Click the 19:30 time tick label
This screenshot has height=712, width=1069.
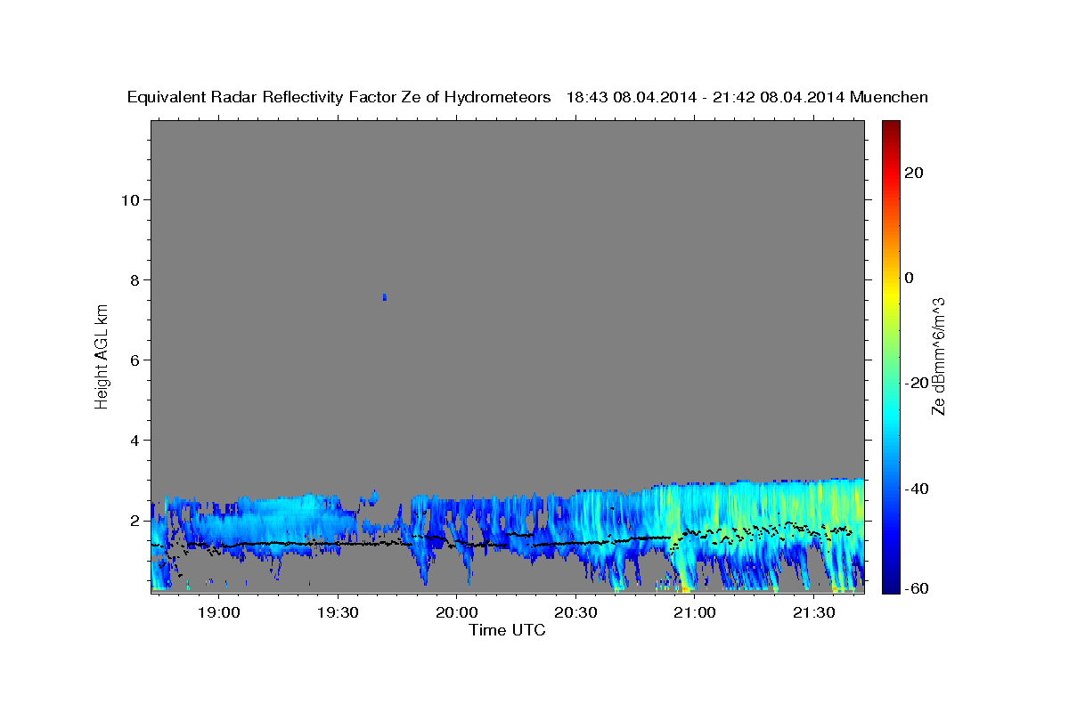point(338,613)
